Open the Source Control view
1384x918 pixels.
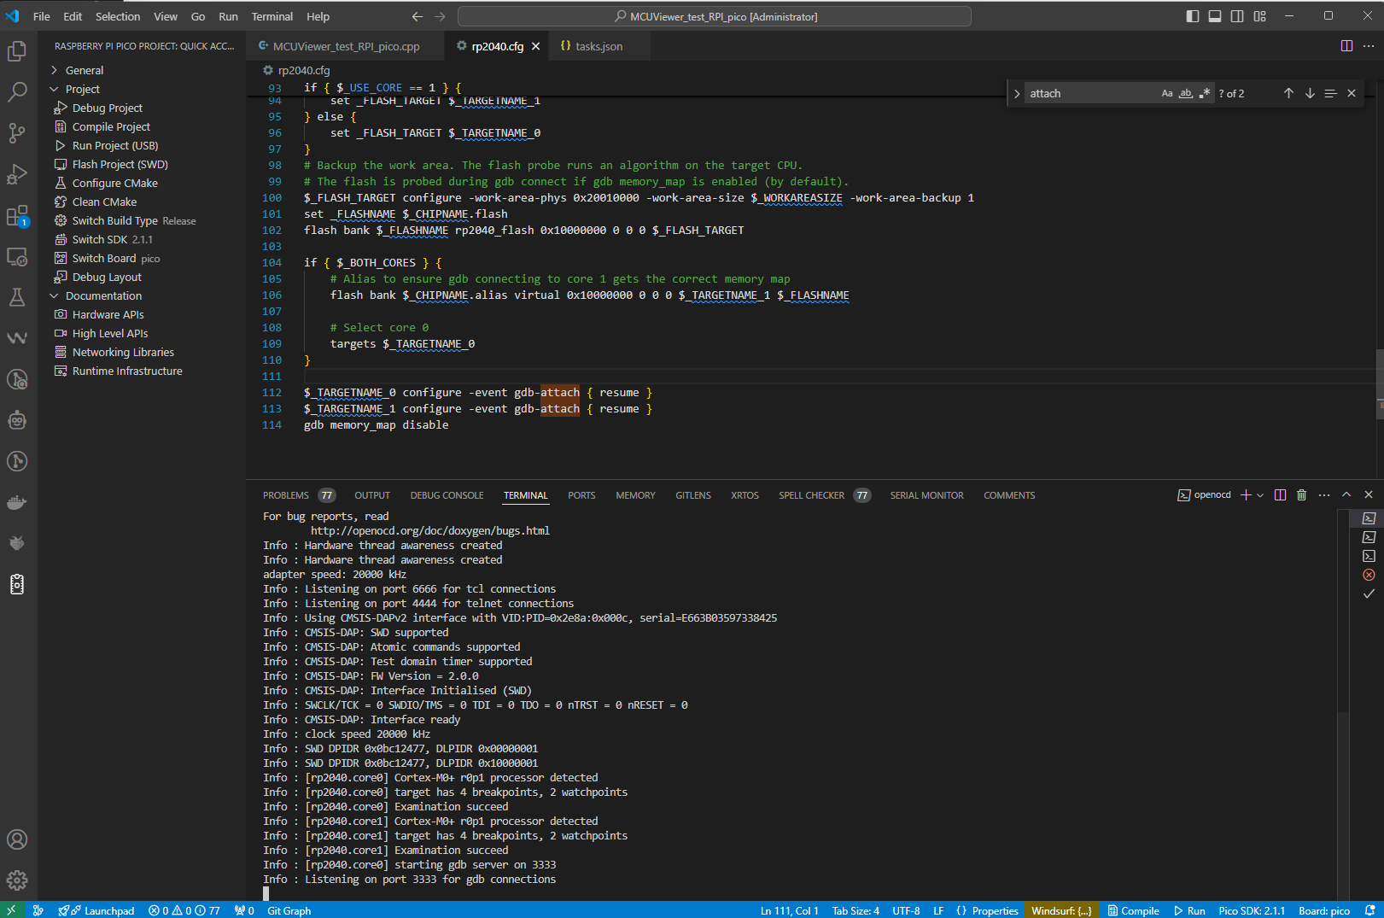[17, 132]
